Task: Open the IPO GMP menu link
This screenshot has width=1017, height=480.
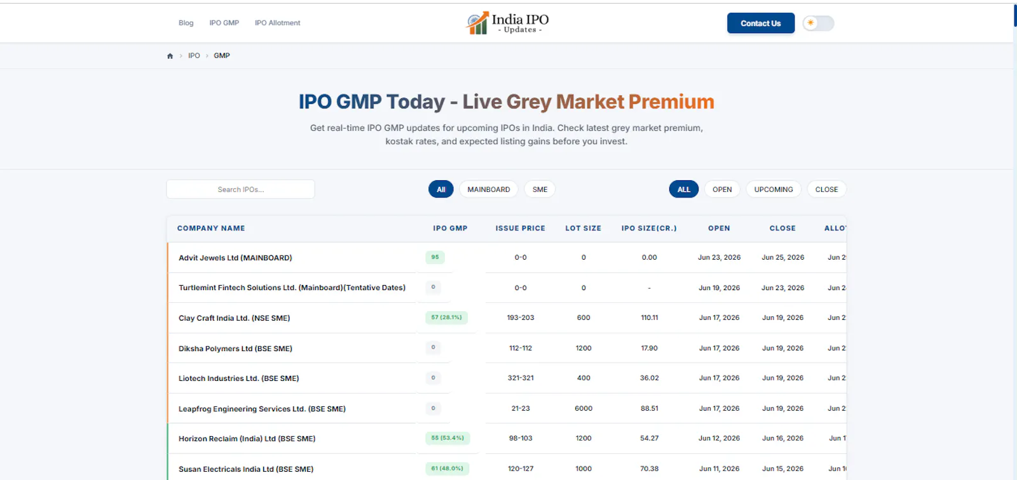Action: 224,23
